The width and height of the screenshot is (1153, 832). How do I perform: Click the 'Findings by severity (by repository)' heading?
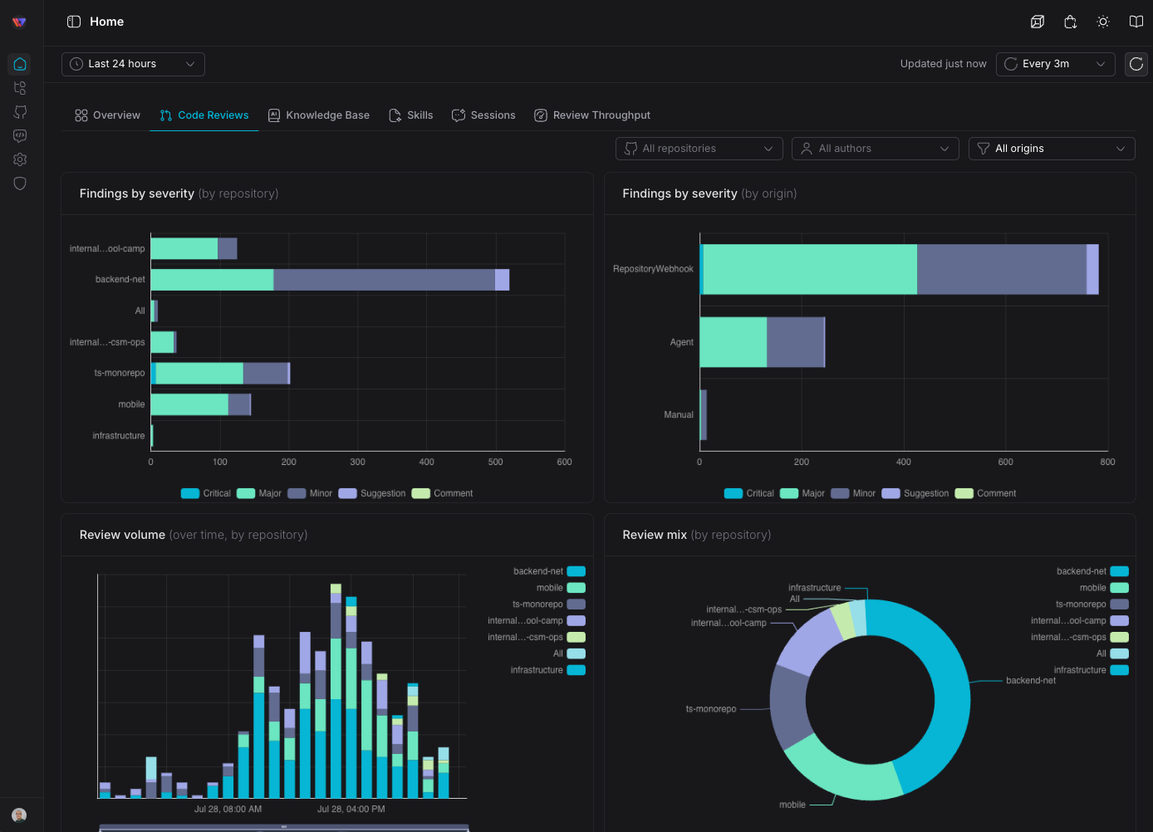[179, 193]
